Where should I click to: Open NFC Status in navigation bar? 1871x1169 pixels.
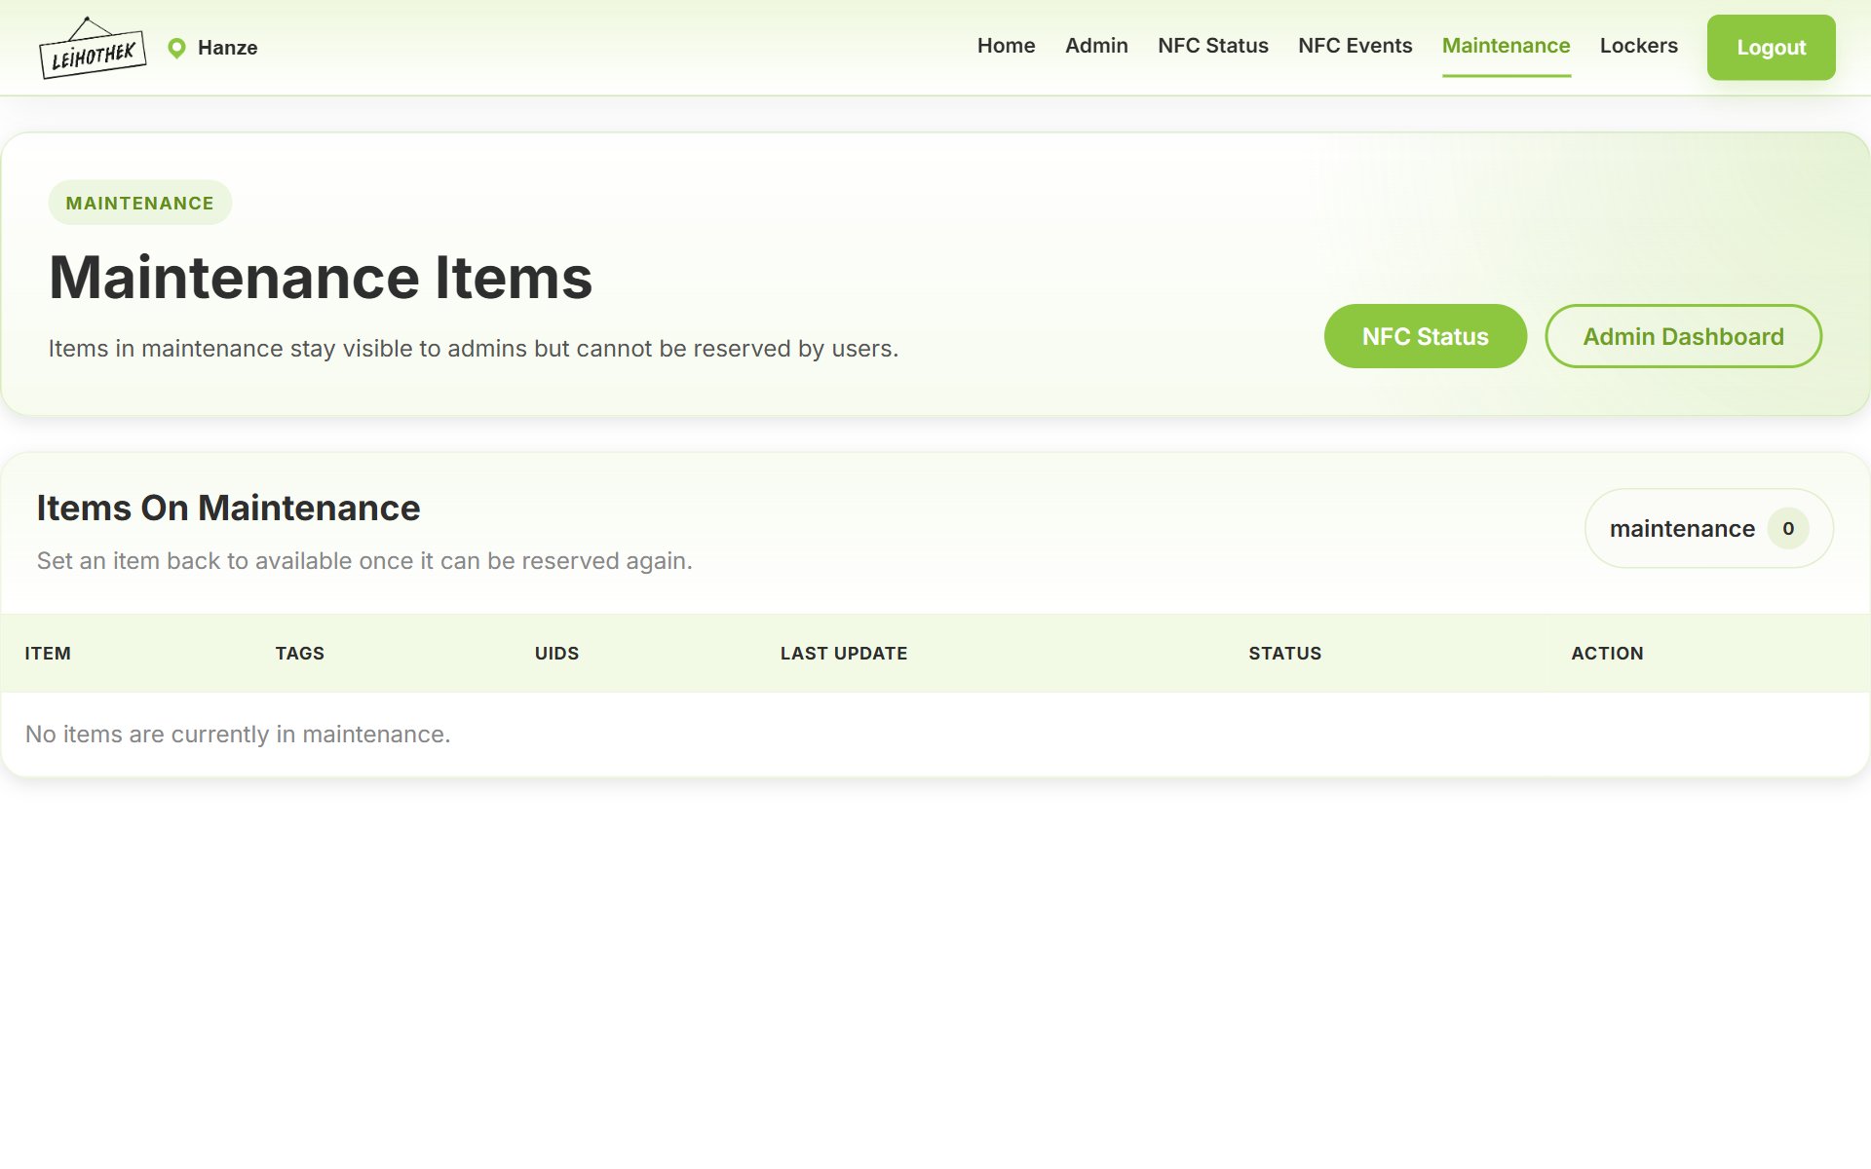tap(1212, 46)
